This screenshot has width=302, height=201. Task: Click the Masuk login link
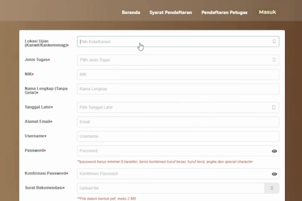(x=267, y=12)
